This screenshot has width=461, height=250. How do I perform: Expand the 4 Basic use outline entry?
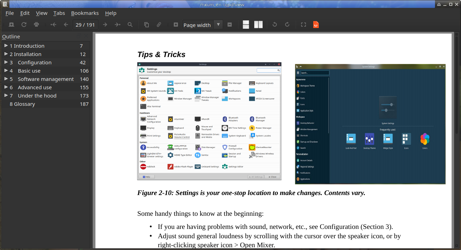pos(6,71)
